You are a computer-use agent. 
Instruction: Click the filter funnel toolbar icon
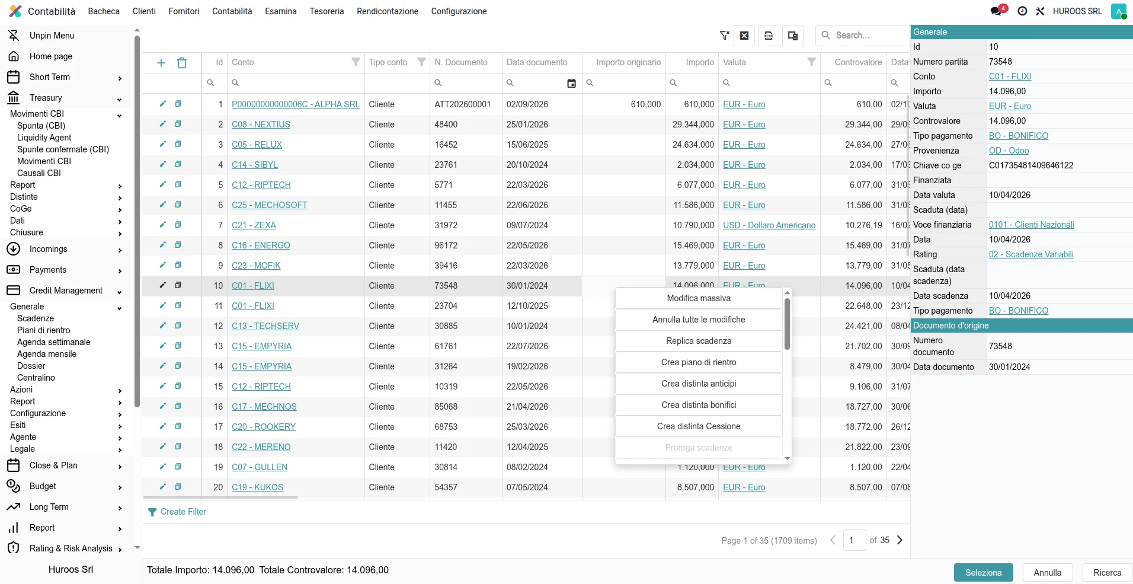point(724,36)
